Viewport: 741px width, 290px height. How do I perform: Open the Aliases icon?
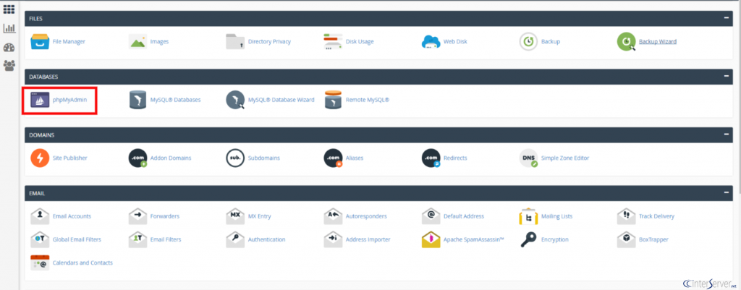(333, 158)
